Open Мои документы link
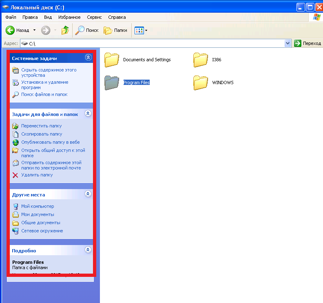Image resolution: width=323 pixels, height=303 pixels. [x=38, y=214]
